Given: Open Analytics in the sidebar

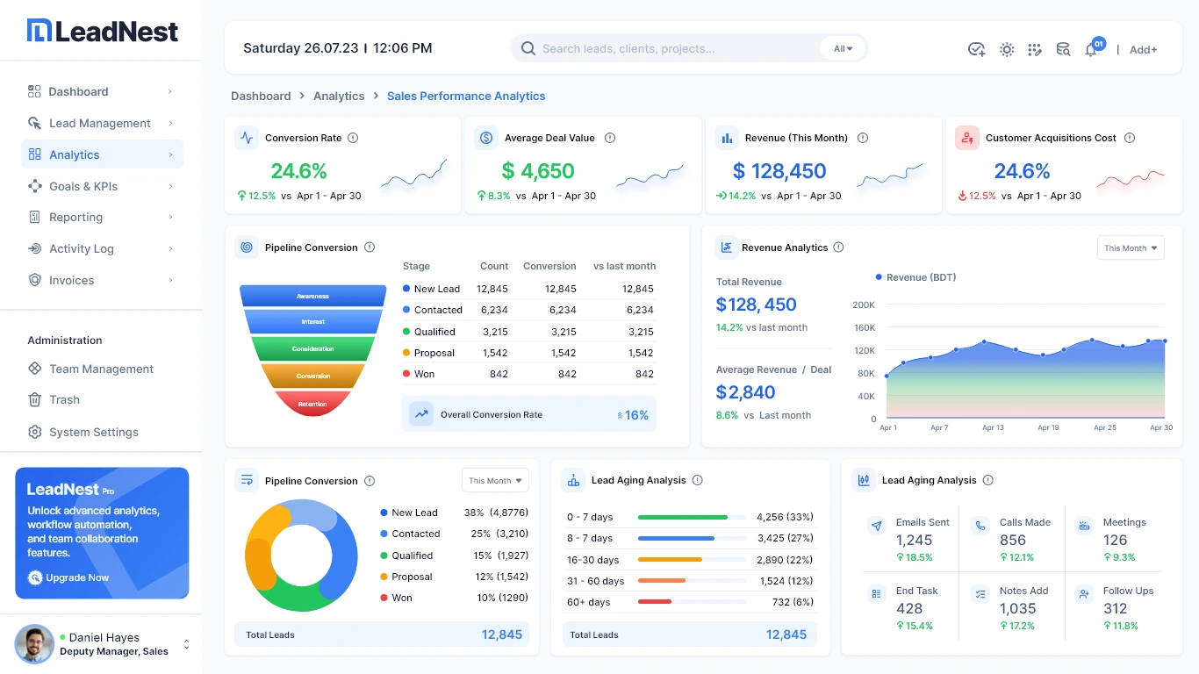Looking at the screenshot, I should click(x=102, y=154).
